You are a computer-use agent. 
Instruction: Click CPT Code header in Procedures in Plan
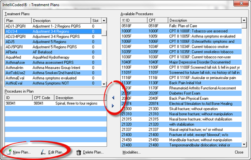pos(43,98)
